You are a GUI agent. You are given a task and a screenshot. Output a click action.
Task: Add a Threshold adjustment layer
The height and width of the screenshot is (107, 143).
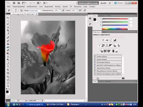tap(109, 51)
